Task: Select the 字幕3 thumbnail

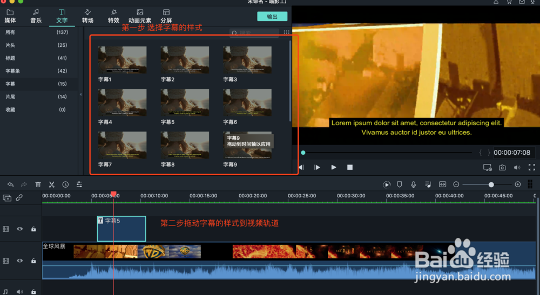Action: (247, 60)
